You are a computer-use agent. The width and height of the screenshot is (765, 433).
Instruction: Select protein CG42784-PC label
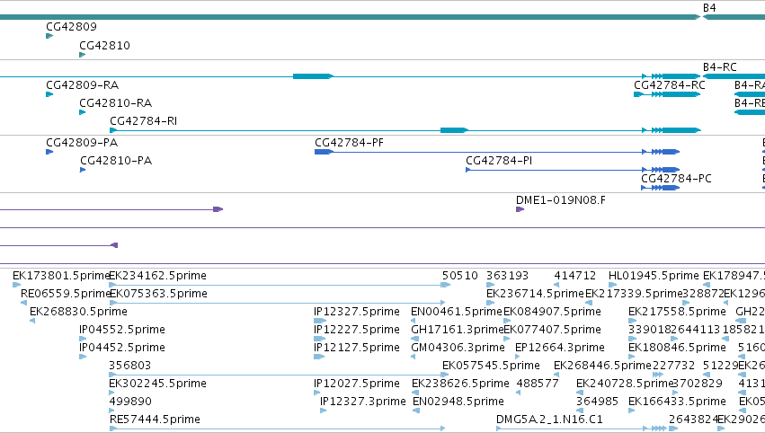(x=676, y=179)
